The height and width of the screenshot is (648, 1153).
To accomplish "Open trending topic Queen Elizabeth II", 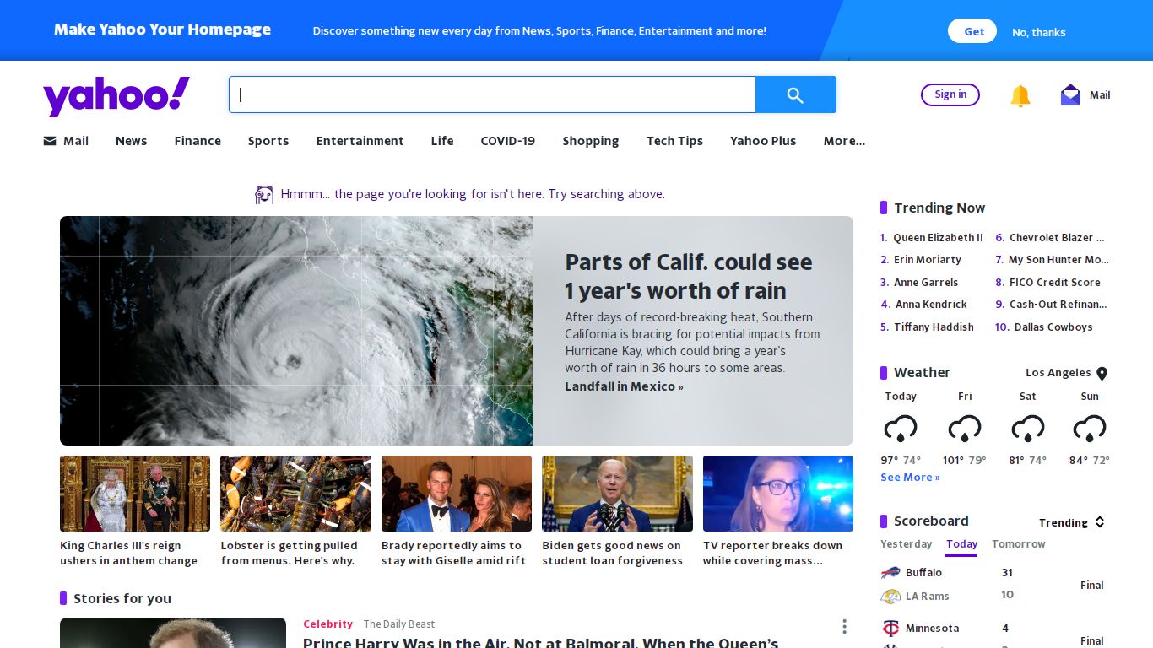I will (x=938, y=238).
